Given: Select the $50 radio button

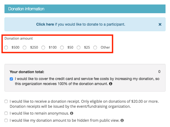Looking at the screenshot, I should [62, 48].
